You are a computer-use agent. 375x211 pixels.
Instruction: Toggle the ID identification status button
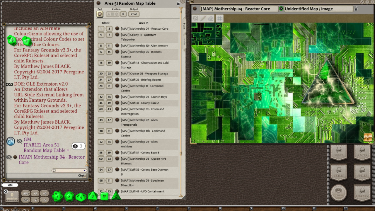(281, 9)
